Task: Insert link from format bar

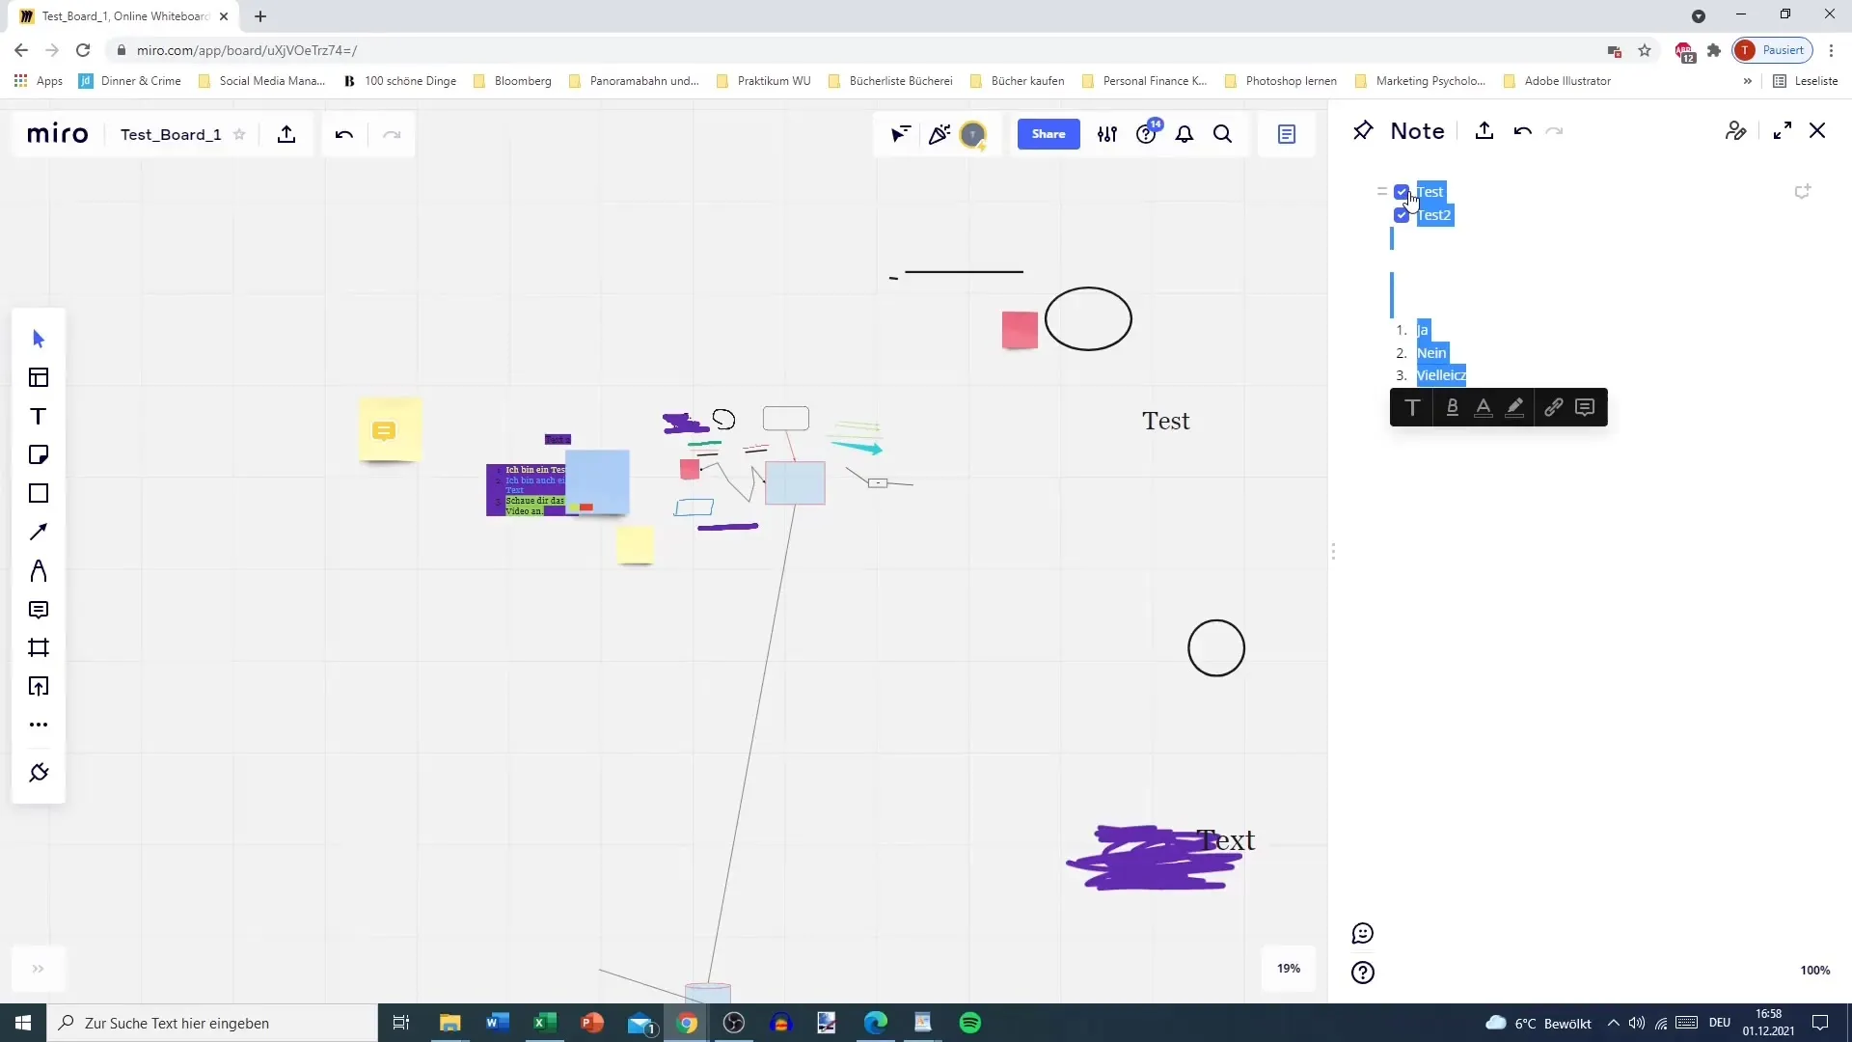Action: 1553,407
